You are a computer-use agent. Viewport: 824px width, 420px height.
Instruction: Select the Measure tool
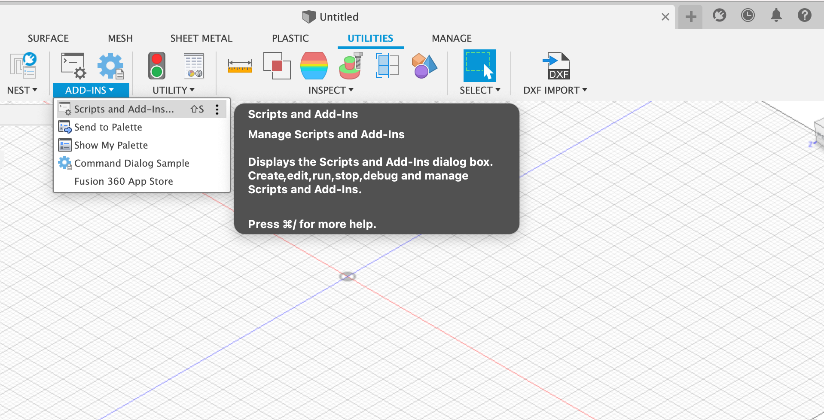[240, 66]
